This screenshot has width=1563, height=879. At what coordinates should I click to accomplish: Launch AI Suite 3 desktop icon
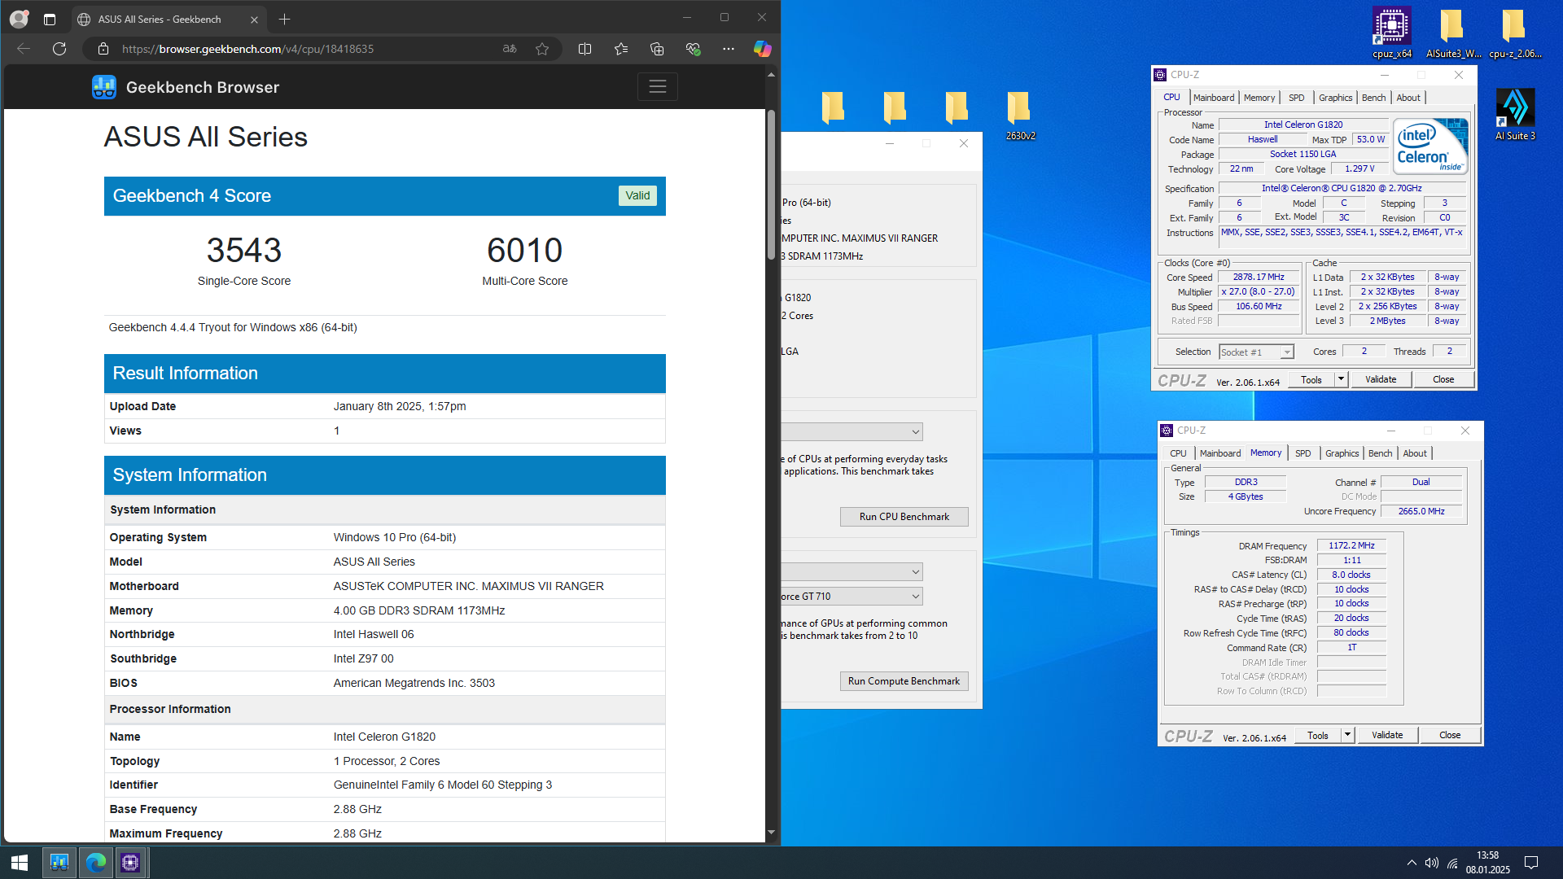point(1515,114)
